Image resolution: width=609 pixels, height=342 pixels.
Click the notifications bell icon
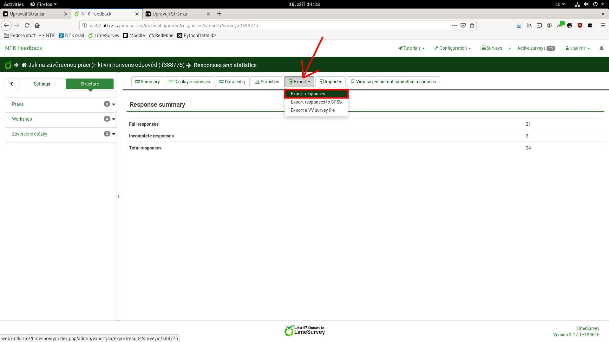coord(601,48)
